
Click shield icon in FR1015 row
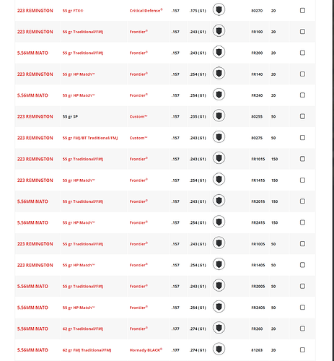pos(219,158)
